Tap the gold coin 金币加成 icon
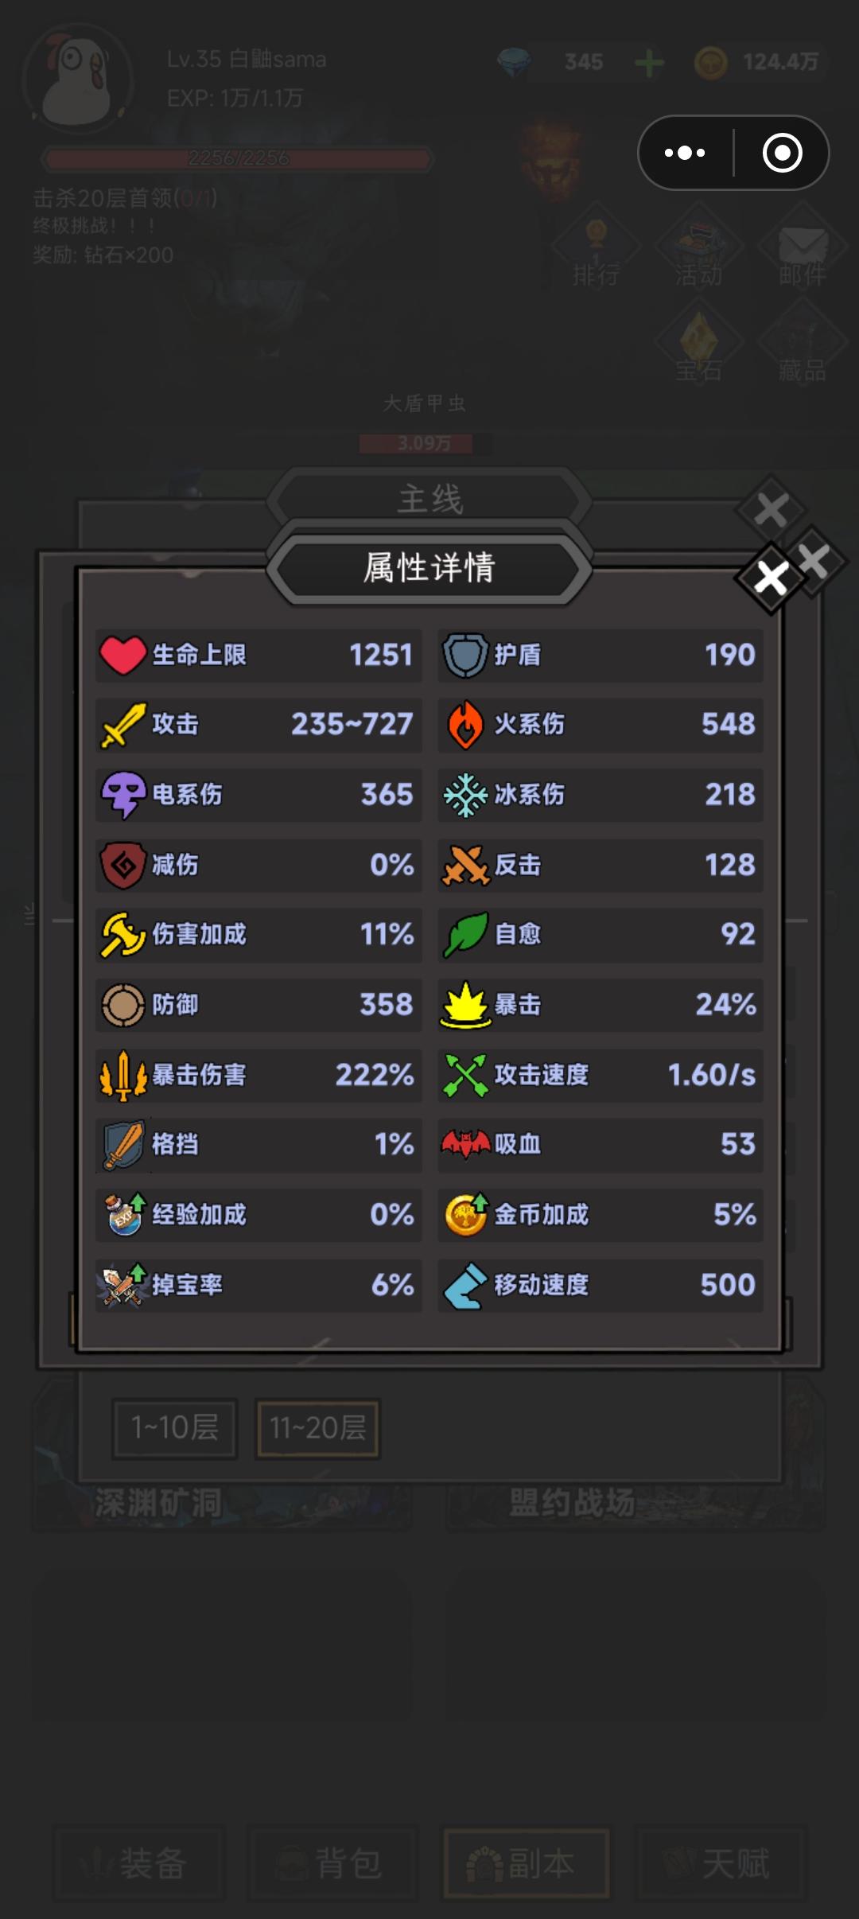 point(465,1215)
